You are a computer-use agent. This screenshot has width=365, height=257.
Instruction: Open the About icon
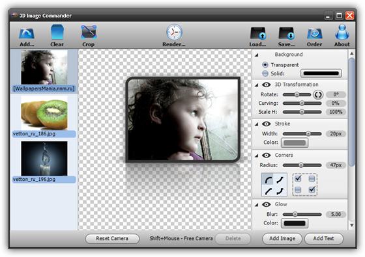342,32
